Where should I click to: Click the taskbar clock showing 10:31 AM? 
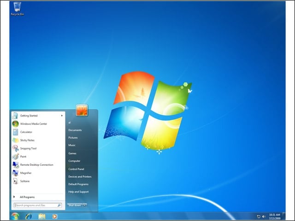275,216
